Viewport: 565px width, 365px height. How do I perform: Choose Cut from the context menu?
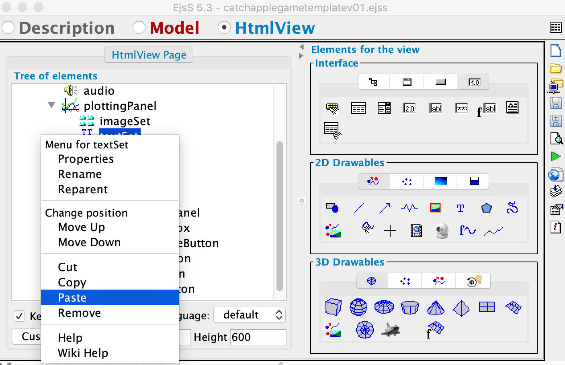(68, 268)
